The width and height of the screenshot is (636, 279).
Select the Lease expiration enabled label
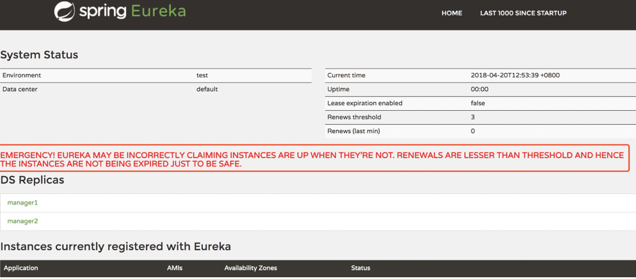click(x=365, y=104)
